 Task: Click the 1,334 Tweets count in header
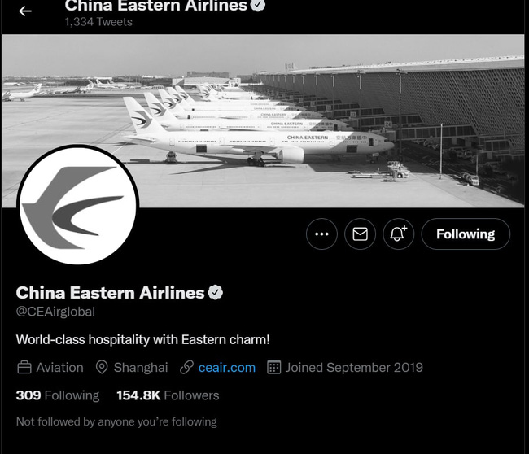coord(98,22)
